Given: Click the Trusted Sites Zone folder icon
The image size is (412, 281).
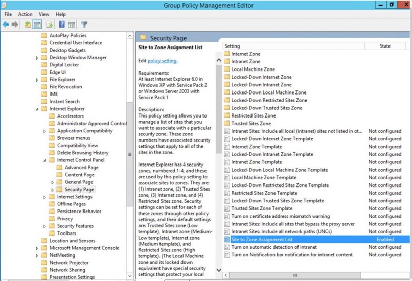Looking at the screenshot, I should click(x=227, y=123).
